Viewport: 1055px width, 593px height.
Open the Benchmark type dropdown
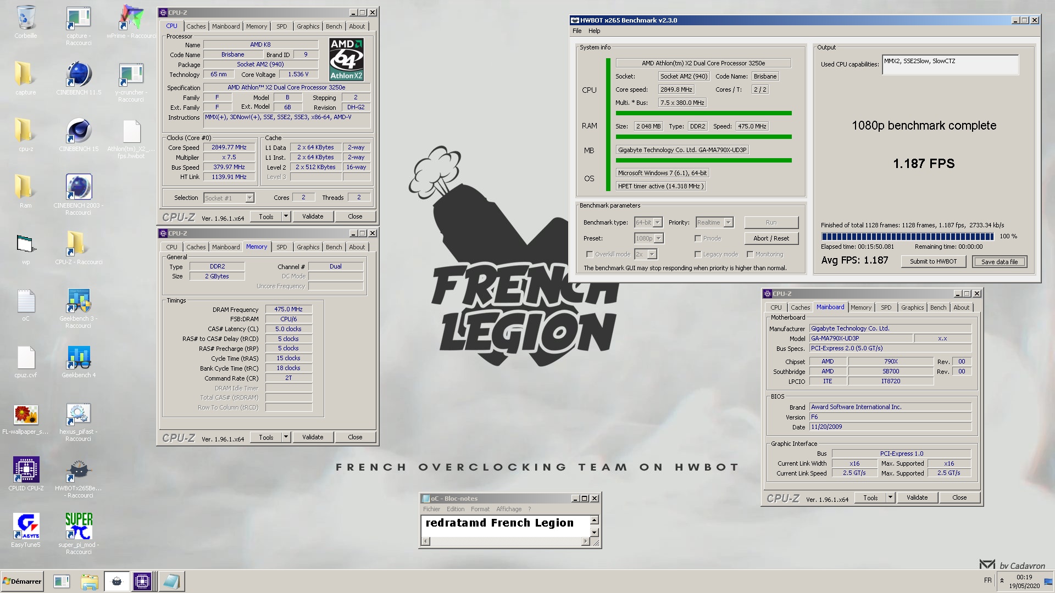tap(658, 222)
